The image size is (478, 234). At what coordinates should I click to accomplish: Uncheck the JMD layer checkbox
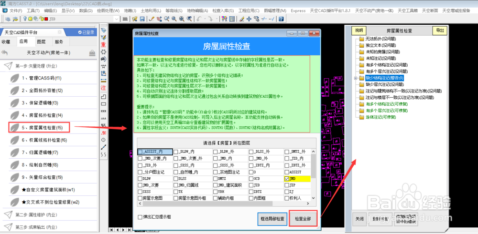[x=286, y=179]
